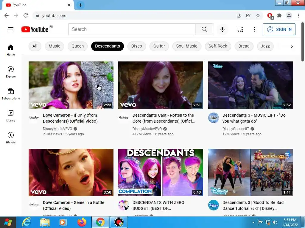
Task: Select the Disco category chip
Action: tap(136, 46)
